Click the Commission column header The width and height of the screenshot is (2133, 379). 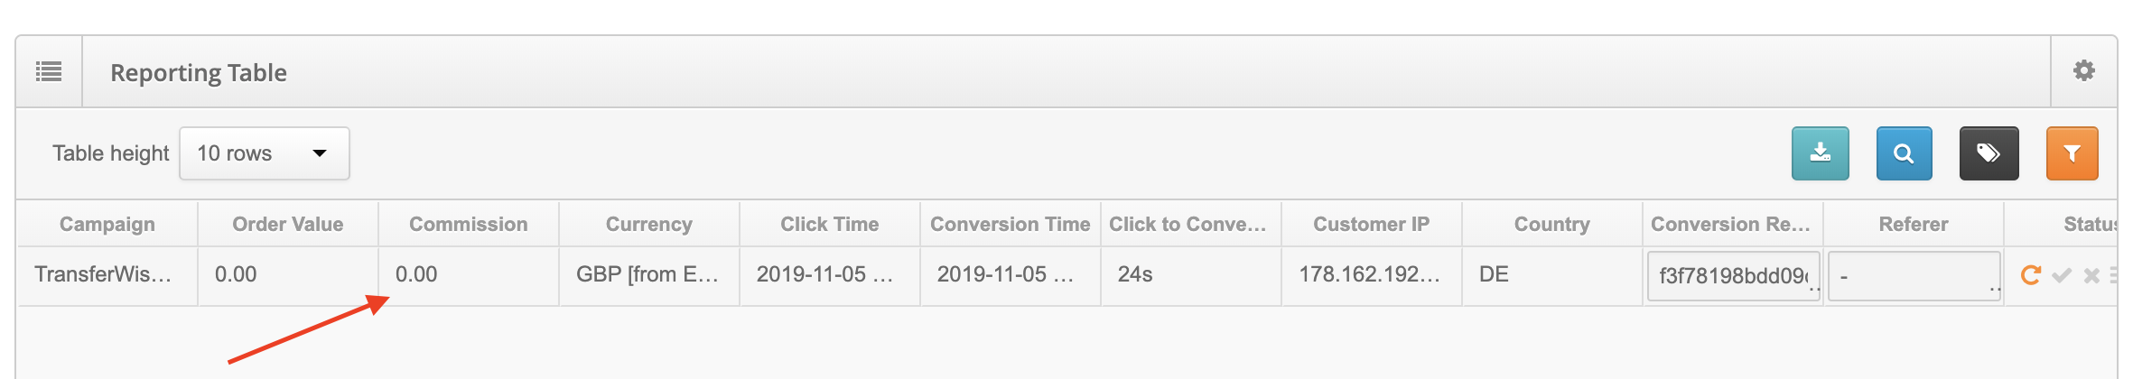click(x=468, y=224)
